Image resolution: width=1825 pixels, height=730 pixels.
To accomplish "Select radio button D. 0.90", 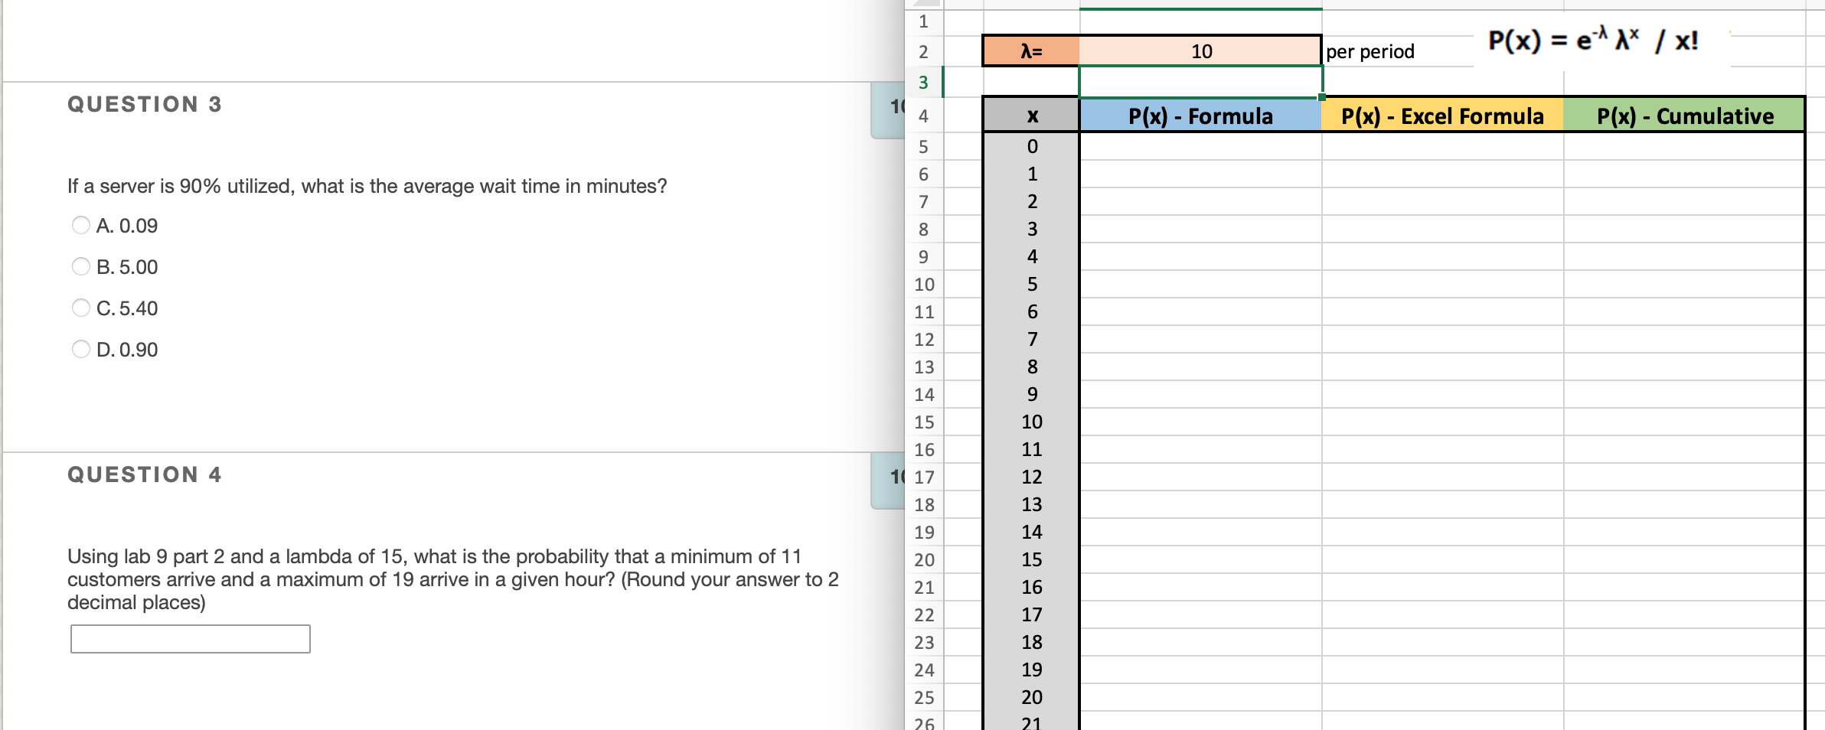I will tap(80, 350).
